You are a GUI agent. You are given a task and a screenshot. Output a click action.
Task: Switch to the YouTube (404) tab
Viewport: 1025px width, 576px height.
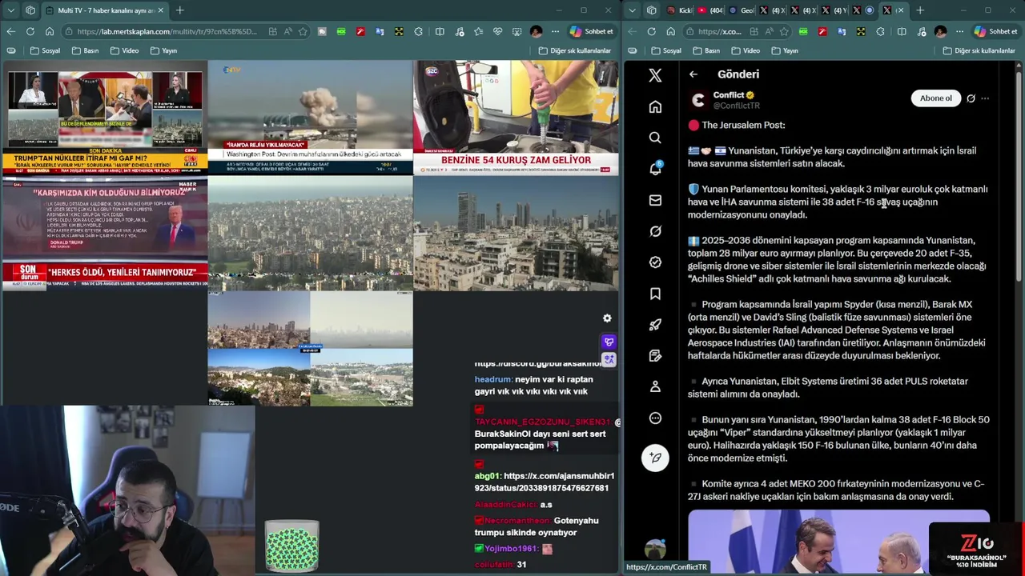709,10
